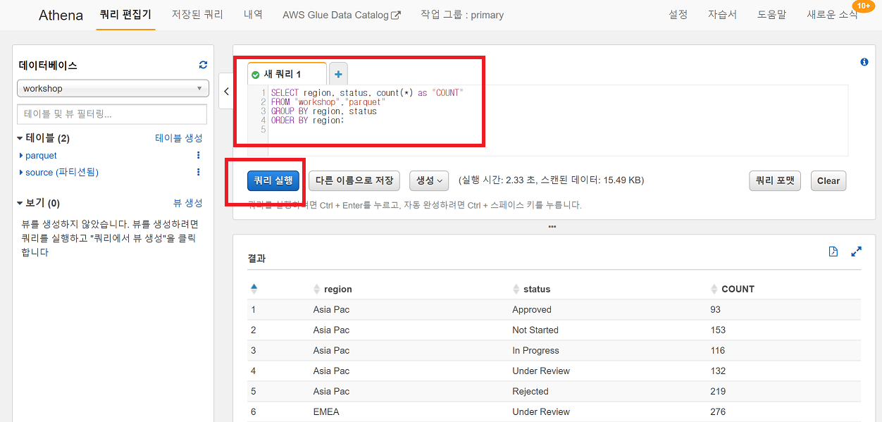Image resolution: width=882 pixels, height=422 pixels.
Task: Collapse the left sidebar with arrow
Action: pos(226,92)
